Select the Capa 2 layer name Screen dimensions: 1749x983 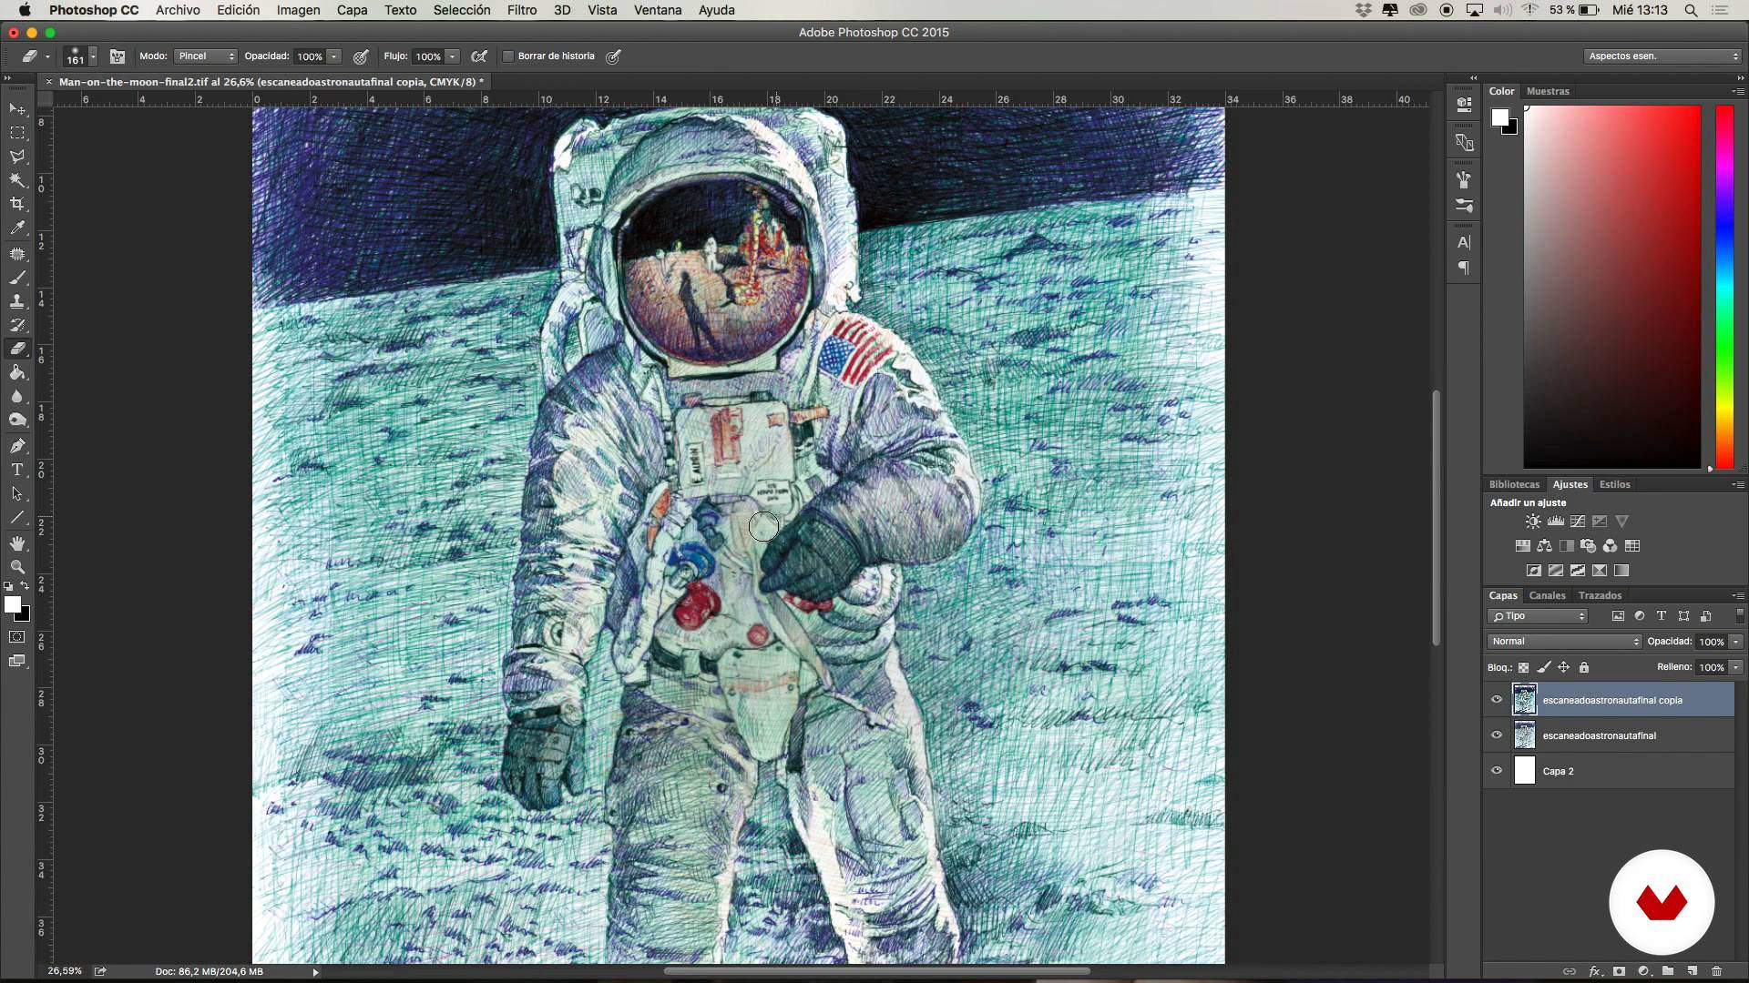click(x=1558, y=771)
